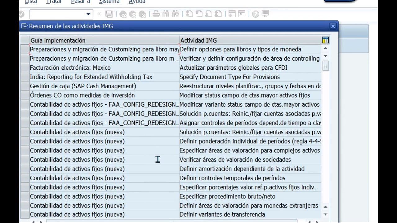Click the Guía implementación column header
397x223 pixels.
[104, 40]
